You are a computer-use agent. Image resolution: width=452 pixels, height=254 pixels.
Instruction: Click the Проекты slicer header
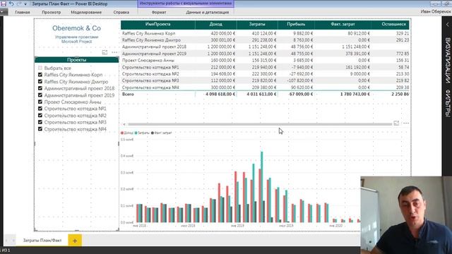(77, 59)
